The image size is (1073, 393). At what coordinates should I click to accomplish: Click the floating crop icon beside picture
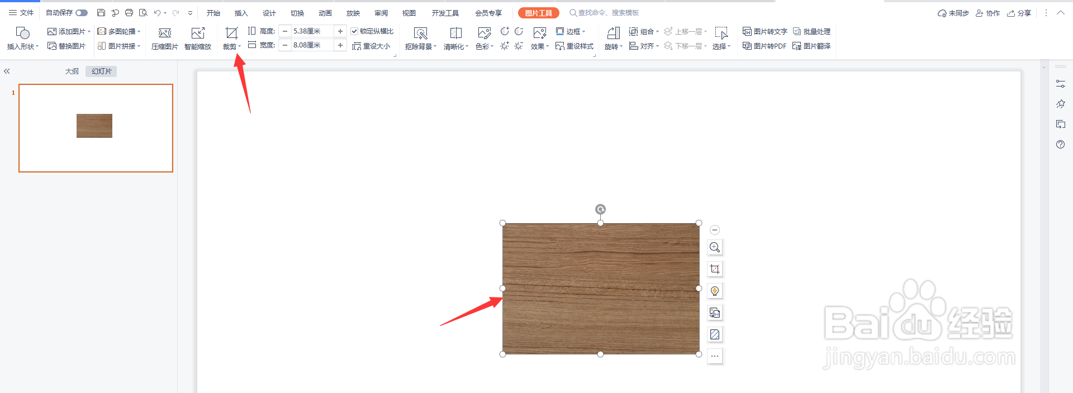pyautogui.click(x=715, y=269)
